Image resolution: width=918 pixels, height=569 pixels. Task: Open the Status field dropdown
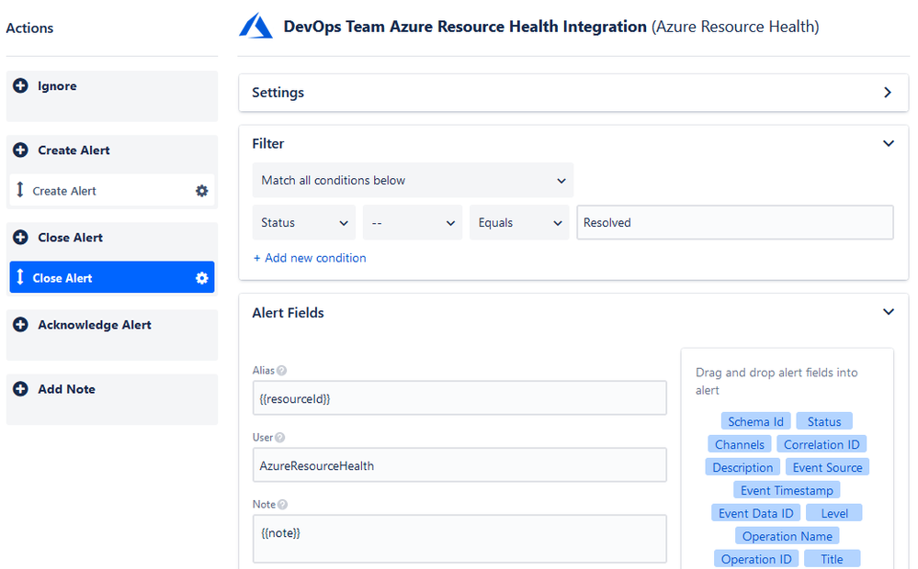304,222
